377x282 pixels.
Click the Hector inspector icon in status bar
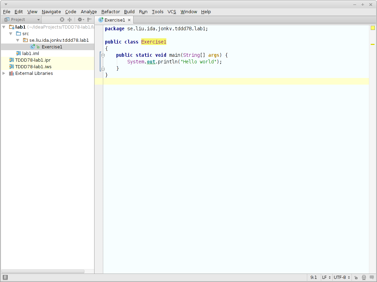click(364, 277)
